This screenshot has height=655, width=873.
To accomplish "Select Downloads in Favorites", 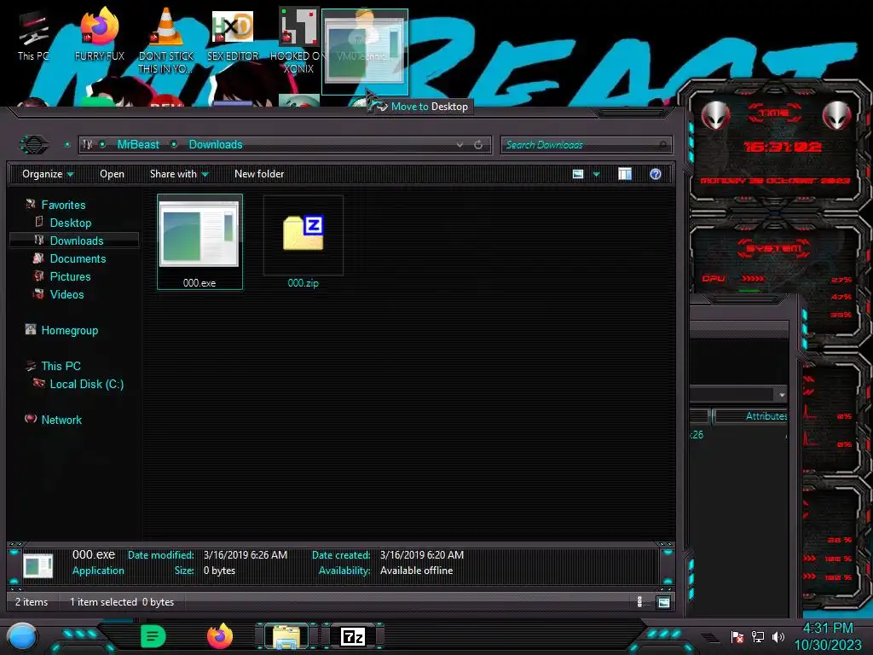I will (x=76, y=241).
